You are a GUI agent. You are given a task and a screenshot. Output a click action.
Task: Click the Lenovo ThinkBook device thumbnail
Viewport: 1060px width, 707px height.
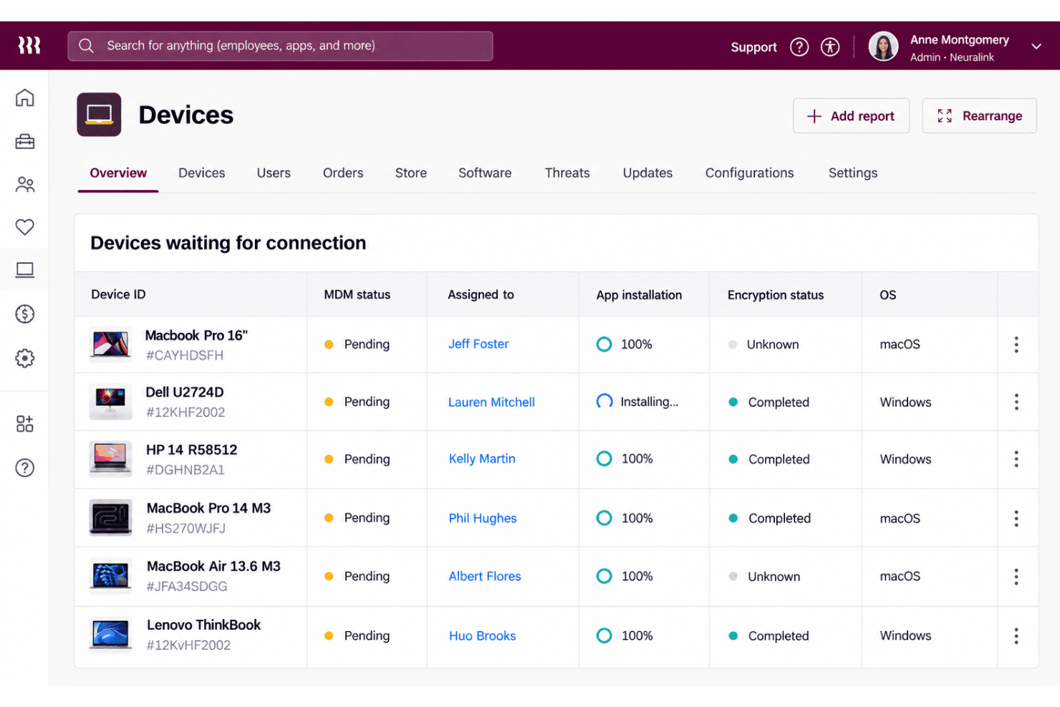(x=110, y=635)
